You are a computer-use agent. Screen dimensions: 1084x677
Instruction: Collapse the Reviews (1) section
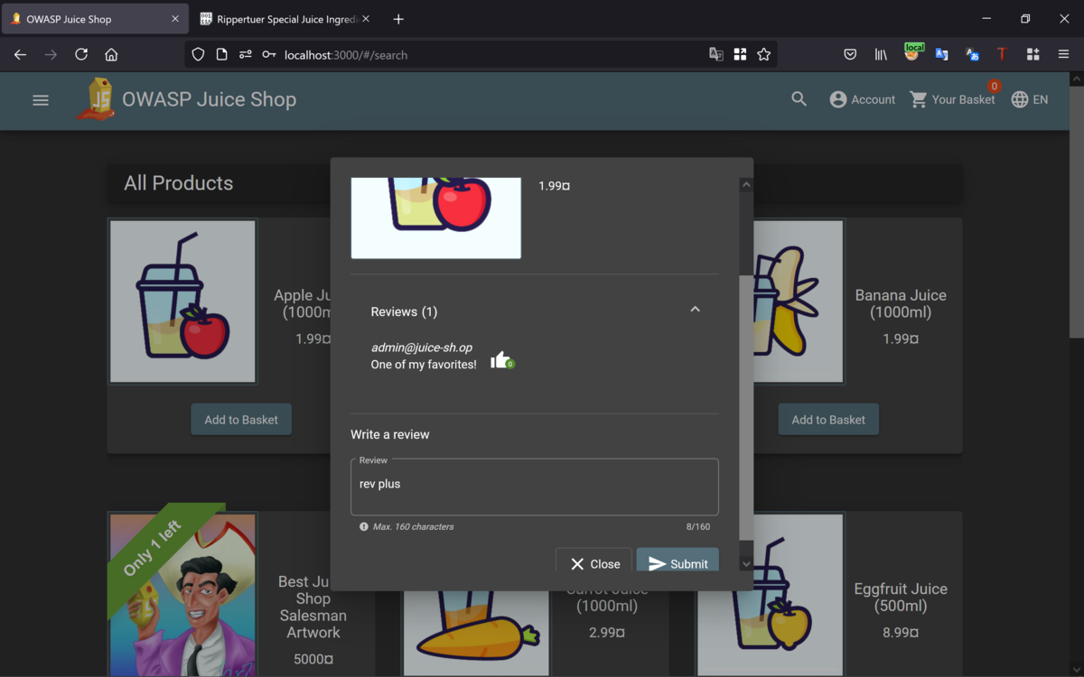click(695, 310)
